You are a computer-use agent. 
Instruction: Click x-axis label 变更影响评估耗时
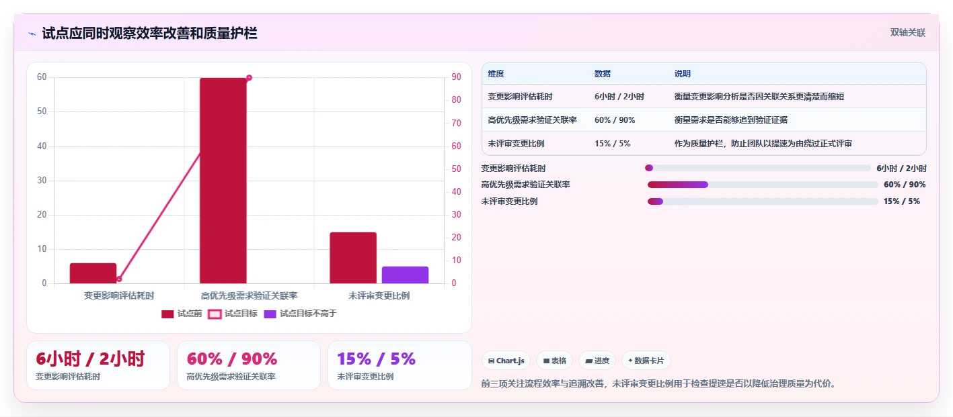119,295
